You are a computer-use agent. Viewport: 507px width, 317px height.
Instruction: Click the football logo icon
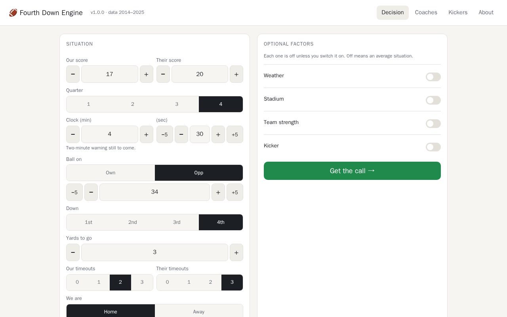[13, 13]
